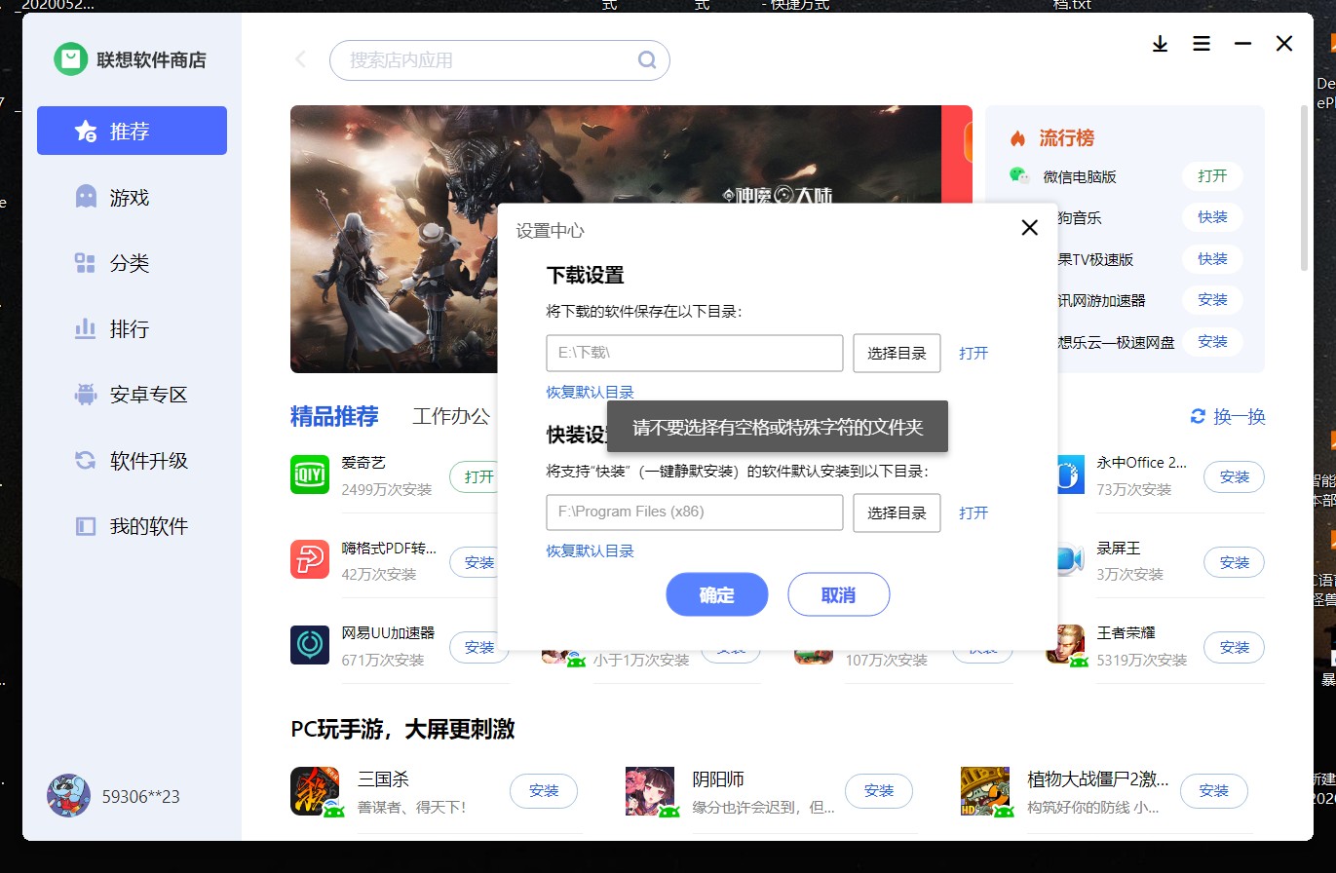Image resolution: width=1336 pixels, height=873 pixels.
Task: Click the 王者荣耀 app icon
Action: click(x=1065, y=645)
